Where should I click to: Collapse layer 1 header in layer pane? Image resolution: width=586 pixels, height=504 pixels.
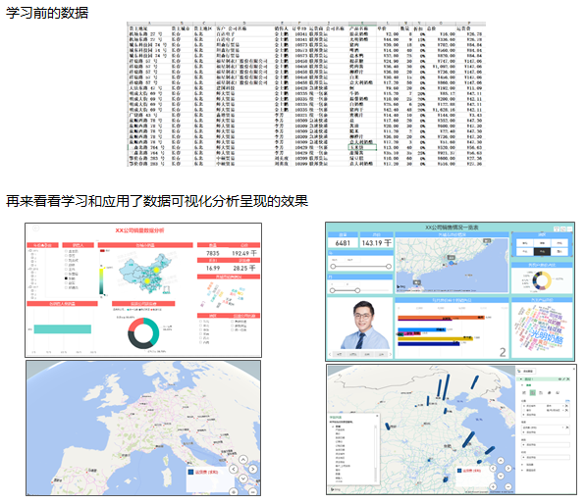click(x=521, y=378)
